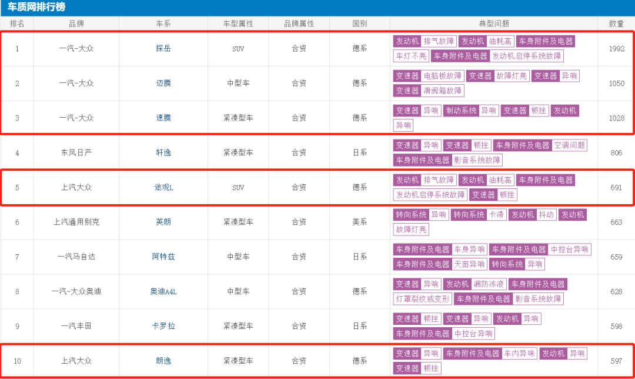This screenshot has width=635, height=379.
Task: Select 故障灯亮 tag in 英朗 row
Action: coord(411,230)
